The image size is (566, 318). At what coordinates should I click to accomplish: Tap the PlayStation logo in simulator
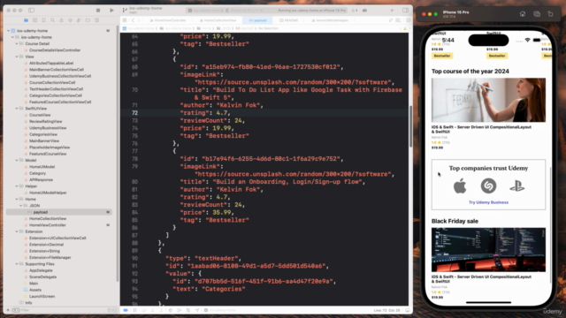(x=516, y=186)
